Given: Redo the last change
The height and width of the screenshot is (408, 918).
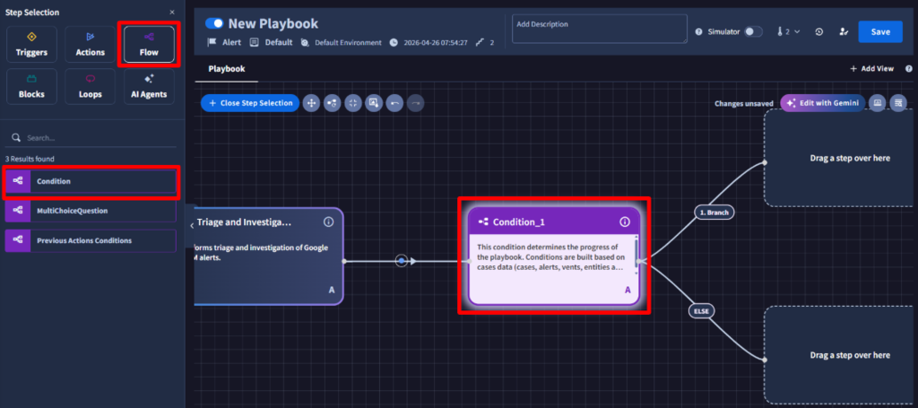Looking at the screenshot, I should click(416, 103).
